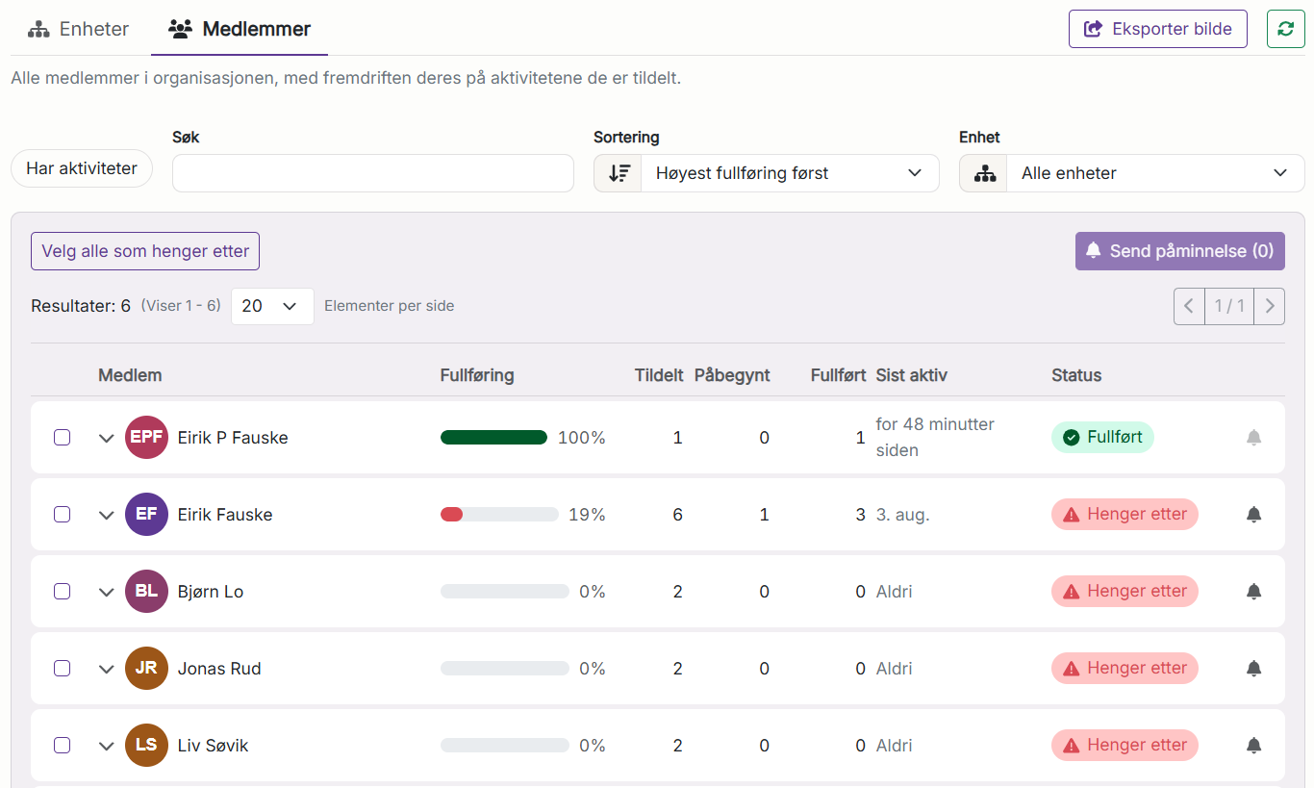Click the sort order icon beside Sortering
Viewport: 1314px width, 788px height.
[x=619, y=173]
